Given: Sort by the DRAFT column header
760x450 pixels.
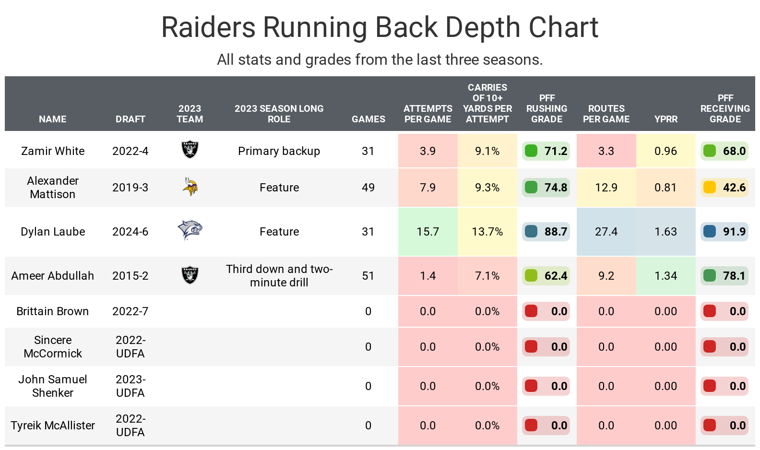Looking at the screenshot, I should [x=130, y=119].
